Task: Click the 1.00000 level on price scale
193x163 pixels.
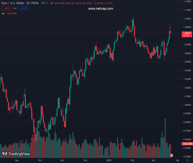Action: coord(186,105)
